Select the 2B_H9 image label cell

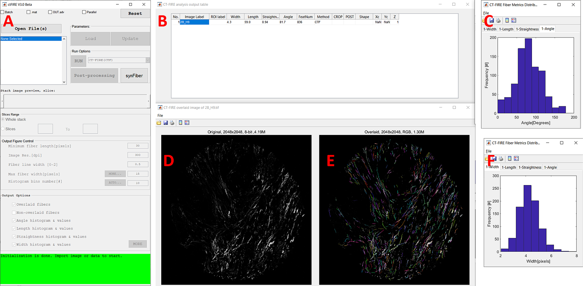[x=194, y=22]
